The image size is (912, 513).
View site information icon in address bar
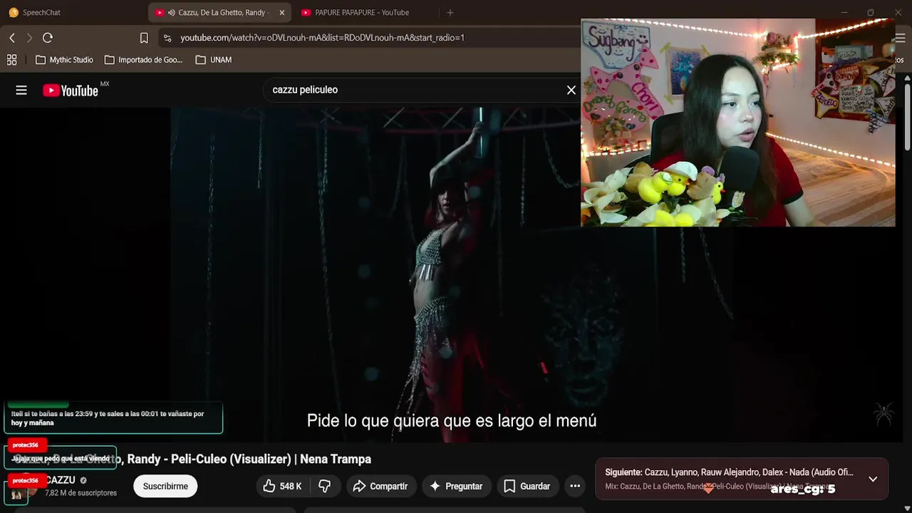(167, 38)
